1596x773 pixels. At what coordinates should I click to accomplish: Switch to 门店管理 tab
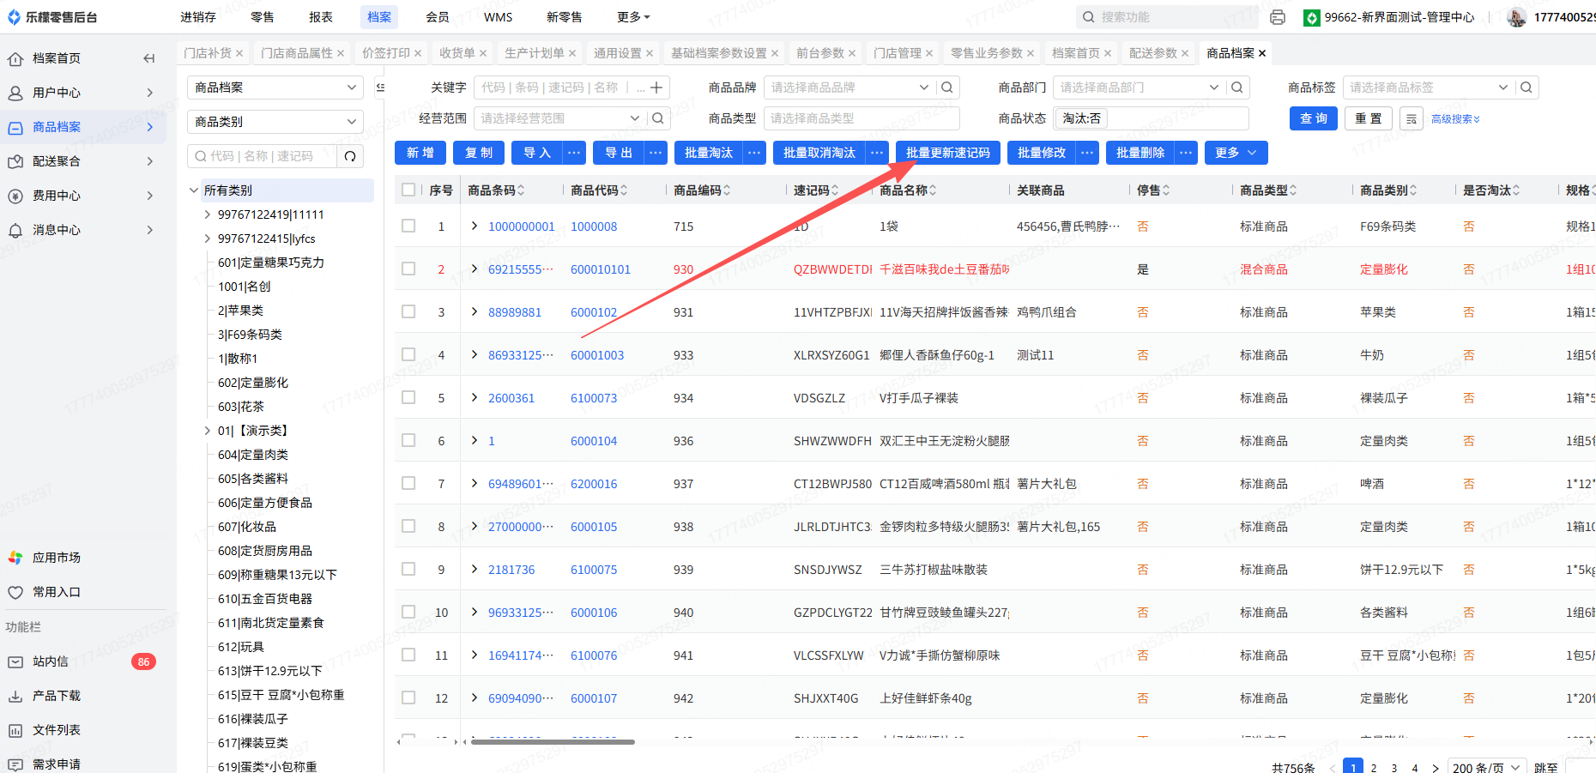coord(898,53)
